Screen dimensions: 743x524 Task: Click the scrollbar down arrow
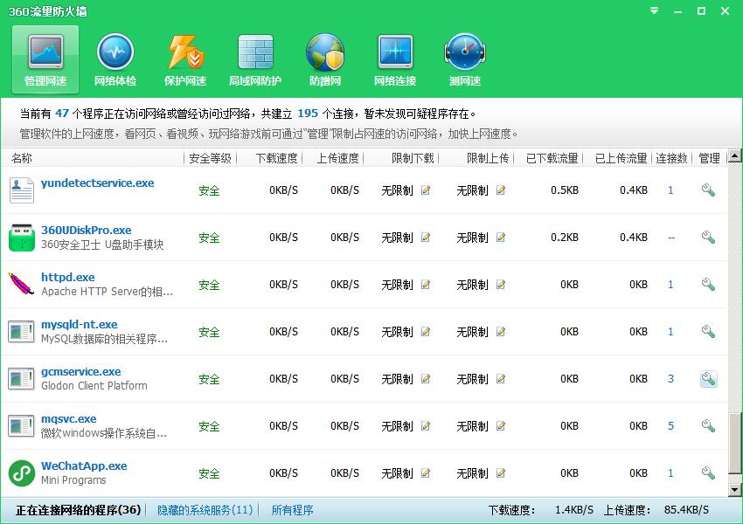click(734, 491)
